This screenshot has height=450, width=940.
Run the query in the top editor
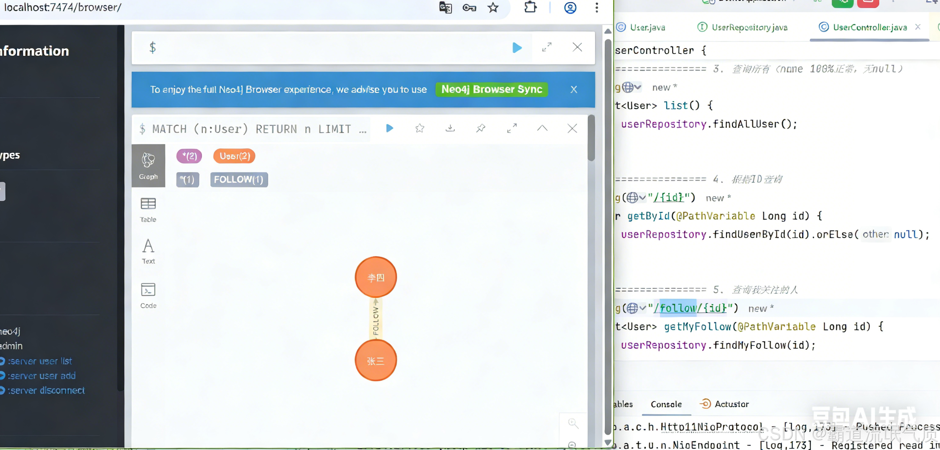517,48
